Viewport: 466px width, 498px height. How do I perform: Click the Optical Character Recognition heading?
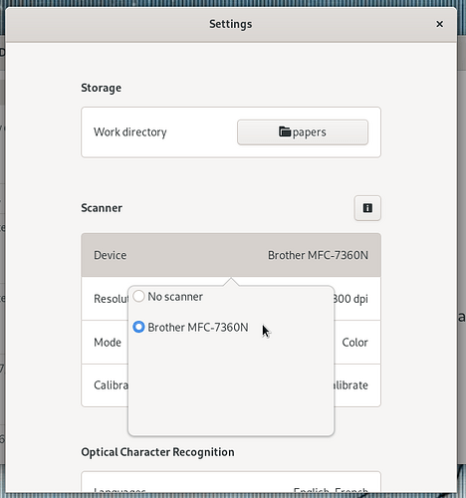pos(157,452)
